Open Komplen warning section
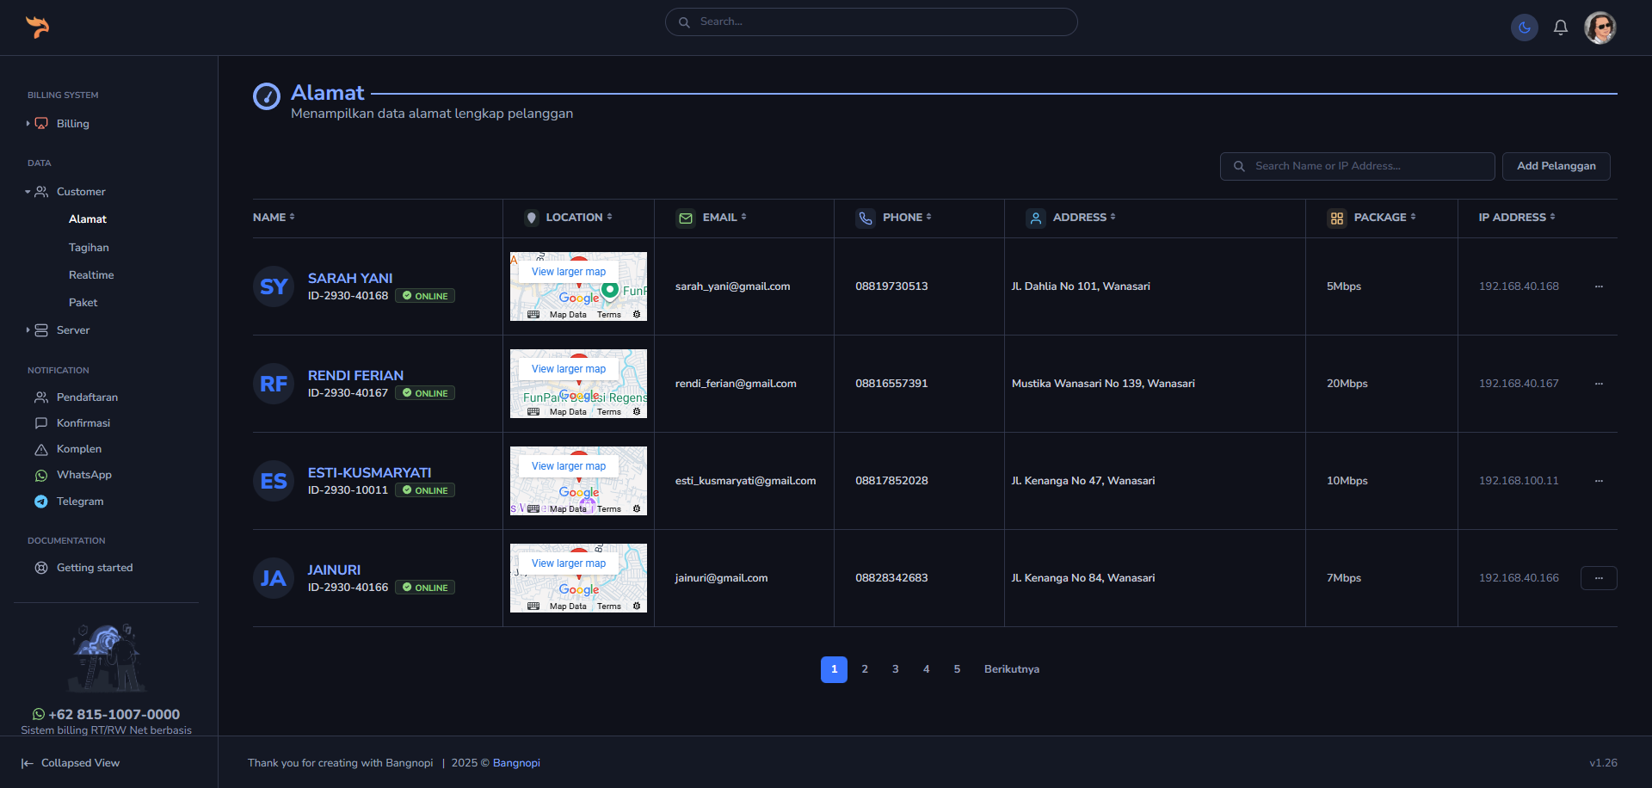Viewport: 1652px width, 788px height. click(x=78, y=449)
